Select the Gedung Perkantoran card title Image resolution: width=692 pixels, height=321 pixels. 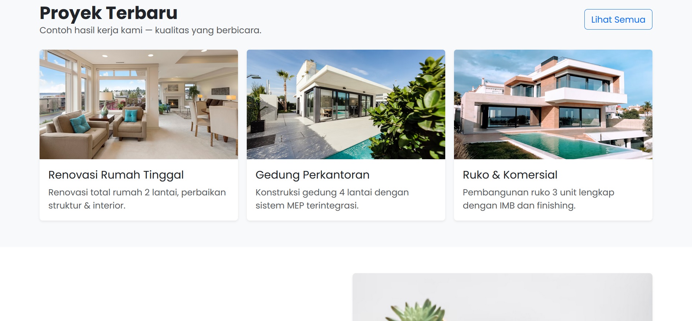pyautogui.click(x=312, y=175)
